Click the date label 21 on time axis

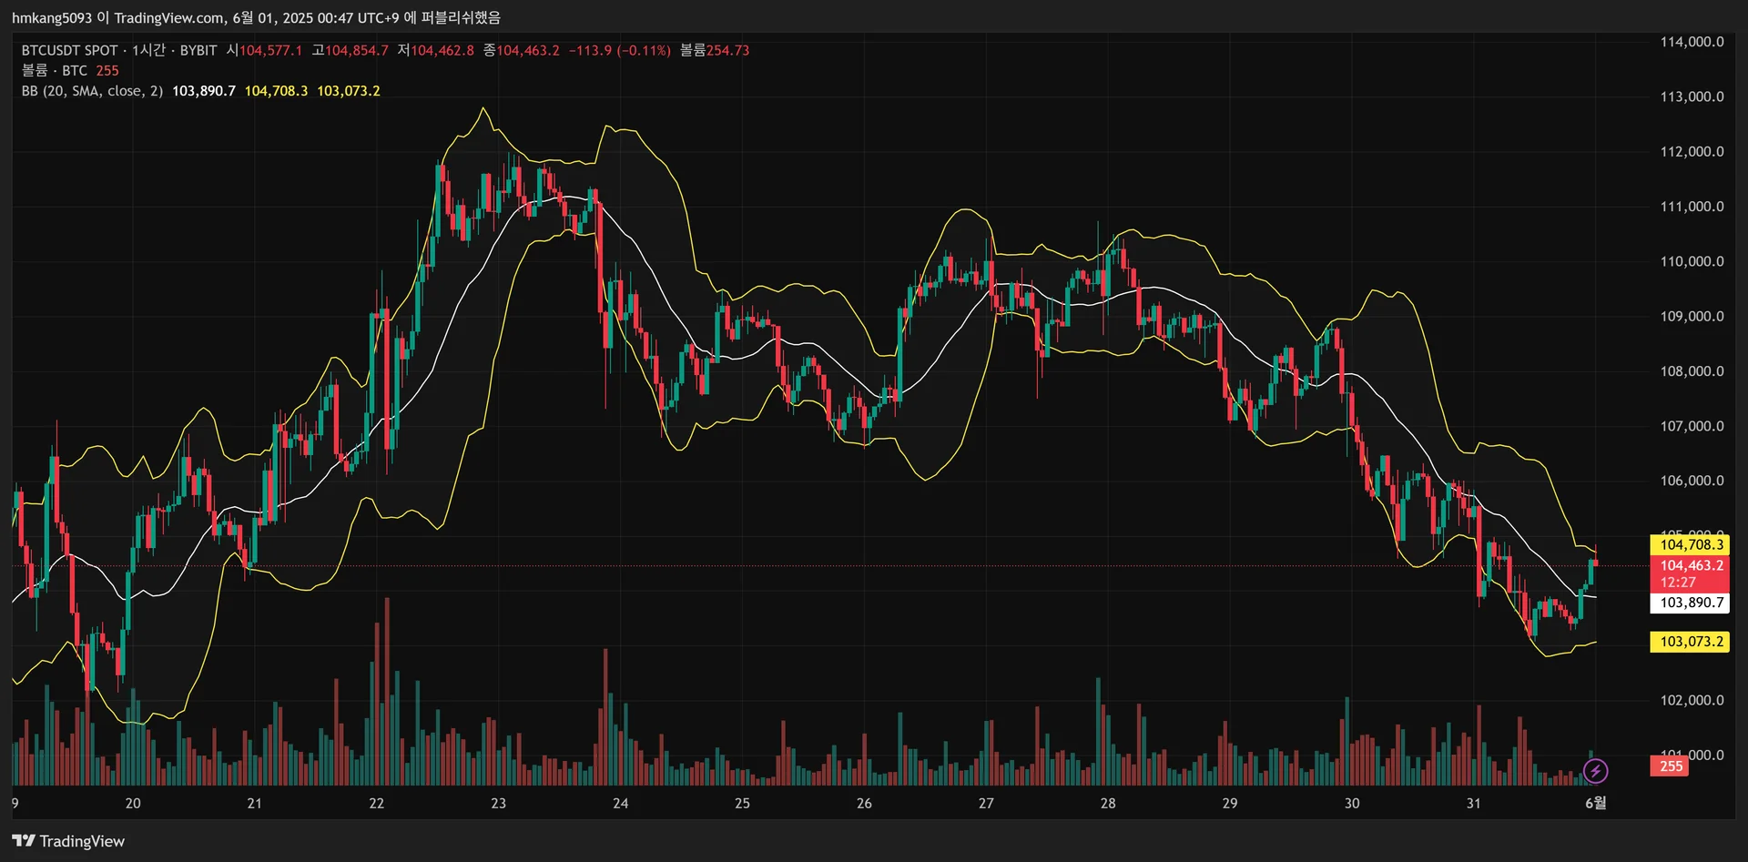click(x=254, y=803)
